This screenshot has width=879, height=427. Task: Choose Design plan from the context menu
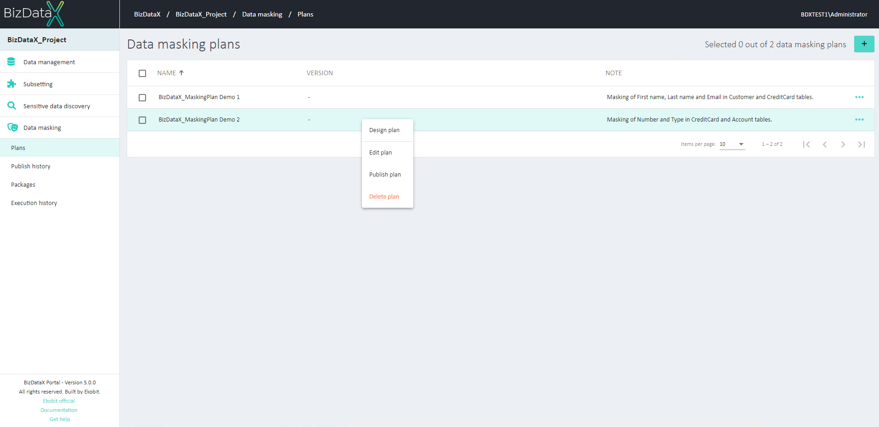[387, 130]
